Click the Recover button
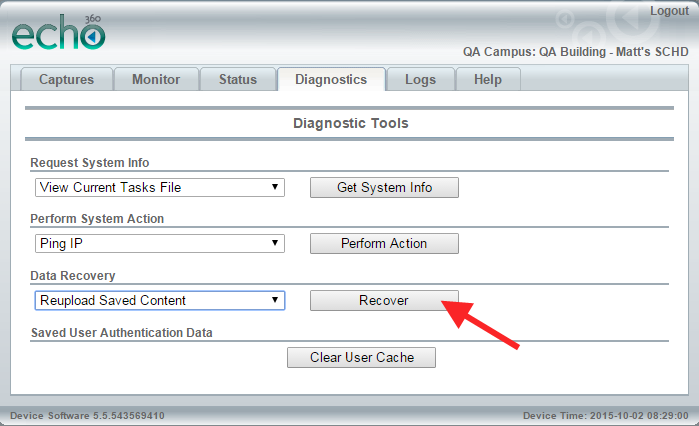The width and height of the screenshot is (699, 426). coord(384,300)
